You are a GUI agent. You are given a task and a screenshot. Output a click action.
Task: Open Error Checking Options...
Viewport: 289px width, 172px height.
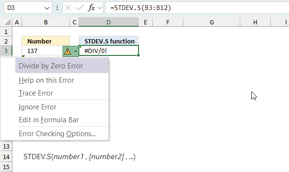pos(57,134)
